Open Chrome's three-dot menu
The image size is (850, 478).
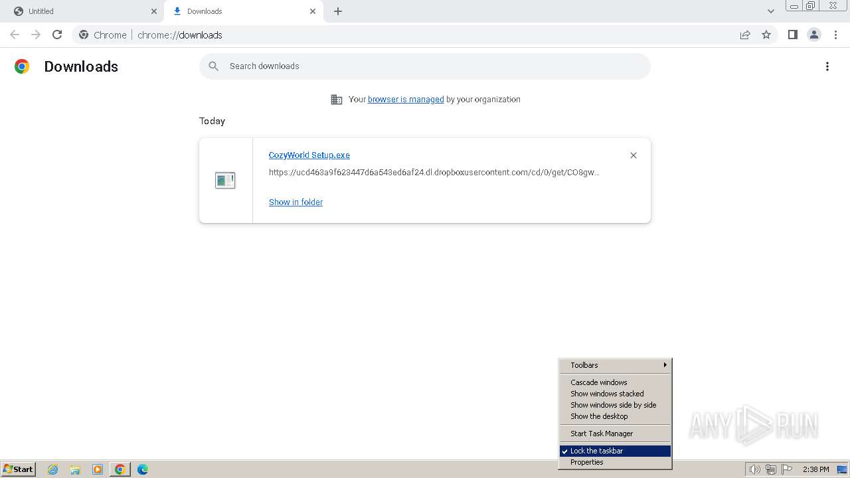pyautogui.click(x=836, y=35)
